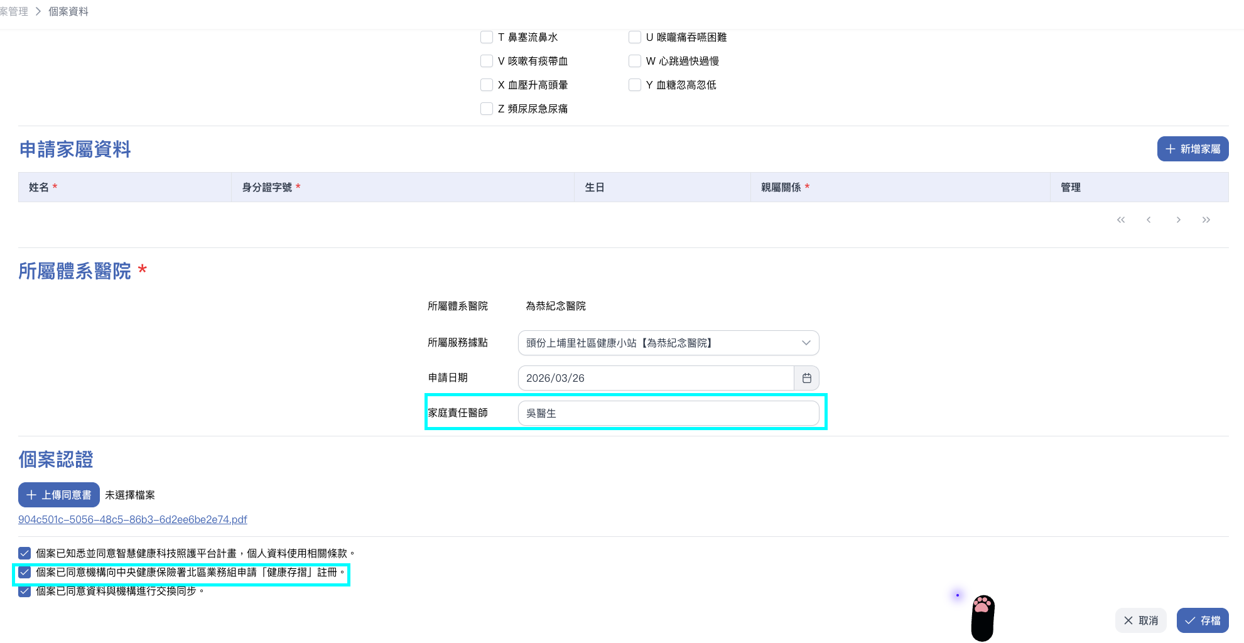Check the T 鼻塞流鼻水 checkbox
Image resolution: width=1244 pixels, height=643 pixels.
click(487, 37)
